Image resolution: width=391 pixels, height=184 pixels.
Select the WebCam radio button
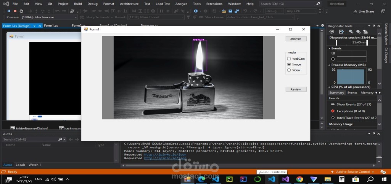[289, 59]
